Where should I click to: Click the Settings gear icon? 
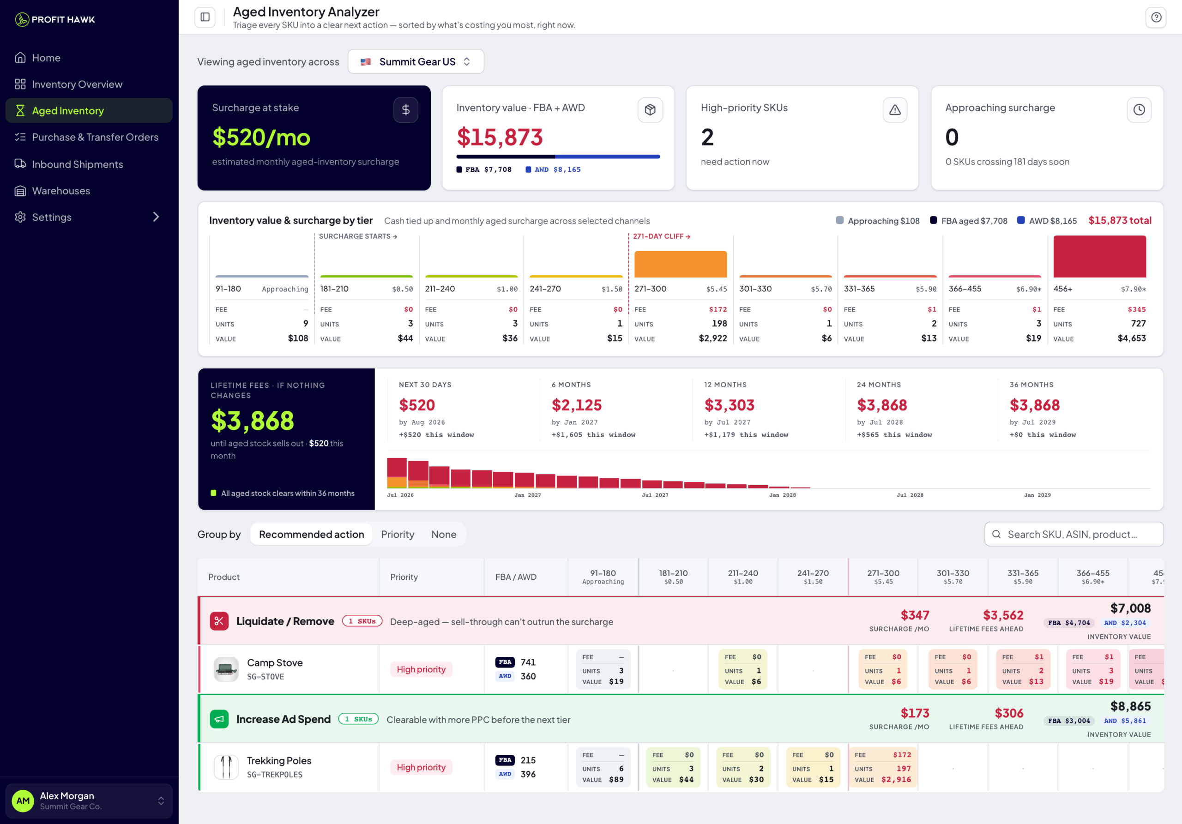(x=21, y=217)
